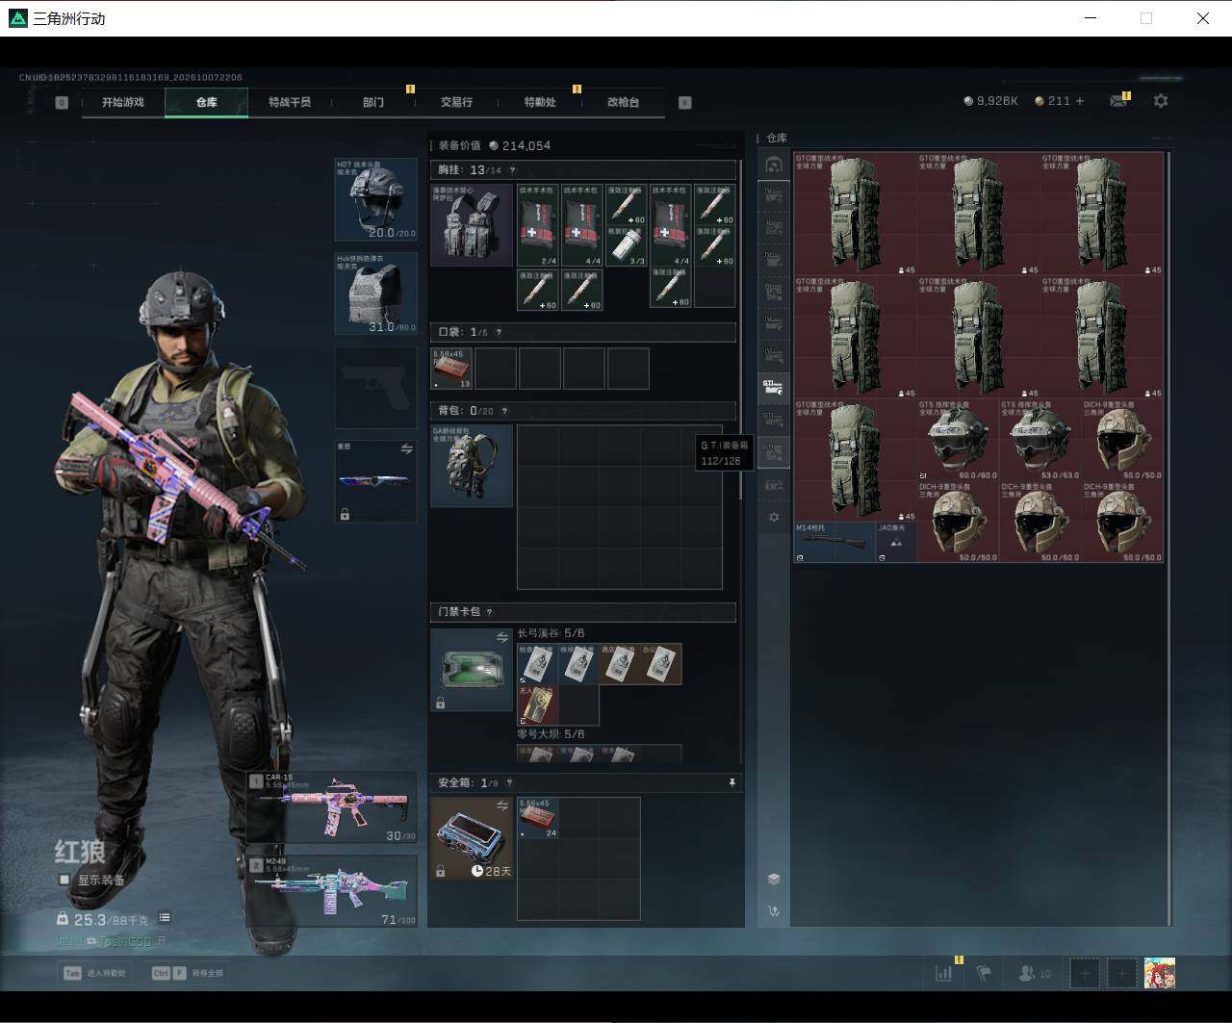The height and width of the screenshot is (1023, 1232).
Task: Open the friends list icon showing 10
Action: [1035, 973]
